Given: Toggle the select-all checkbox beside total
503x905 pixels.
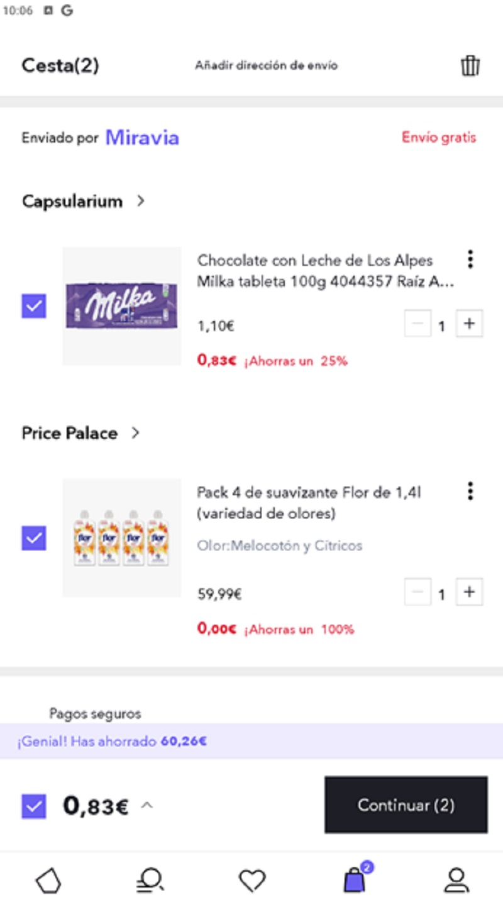Looking at the screenshot, I should (34, 806).
